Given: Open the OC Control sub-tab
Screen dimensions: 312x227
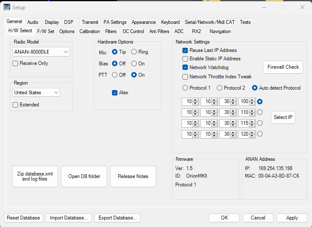Looking at the screenshot, I should [133, 31].
